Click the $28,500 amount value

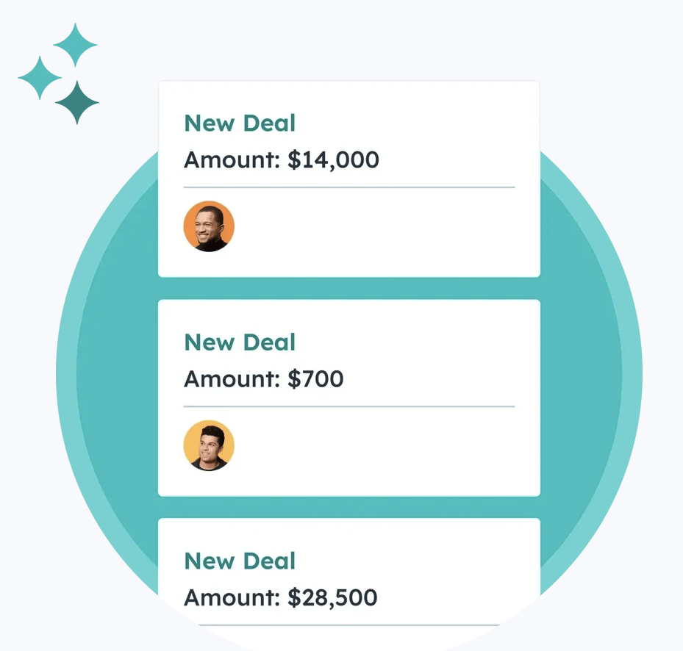coord(332,598)
